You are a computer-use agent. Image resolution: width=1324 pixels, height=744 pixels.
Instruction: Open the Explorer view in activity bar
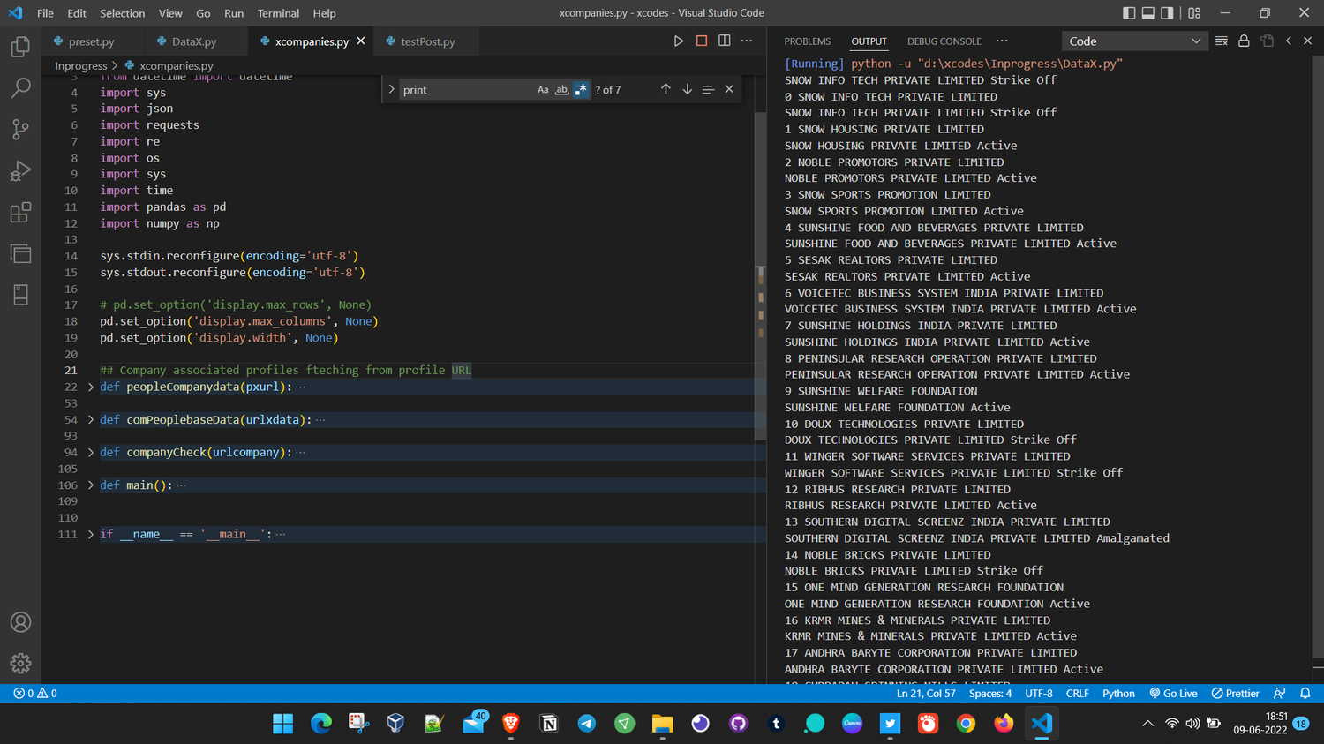click(x=20, y=46)
